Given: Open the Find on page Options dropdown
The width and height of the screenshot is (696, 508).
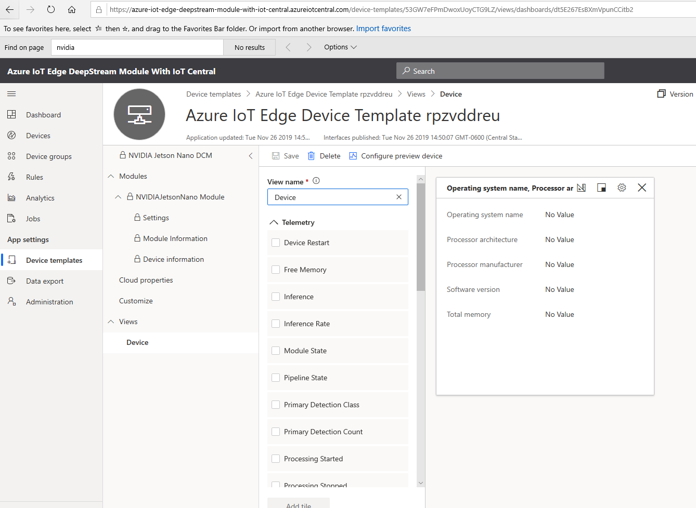Looking at the screenshot, I should (x=340, y=47).
